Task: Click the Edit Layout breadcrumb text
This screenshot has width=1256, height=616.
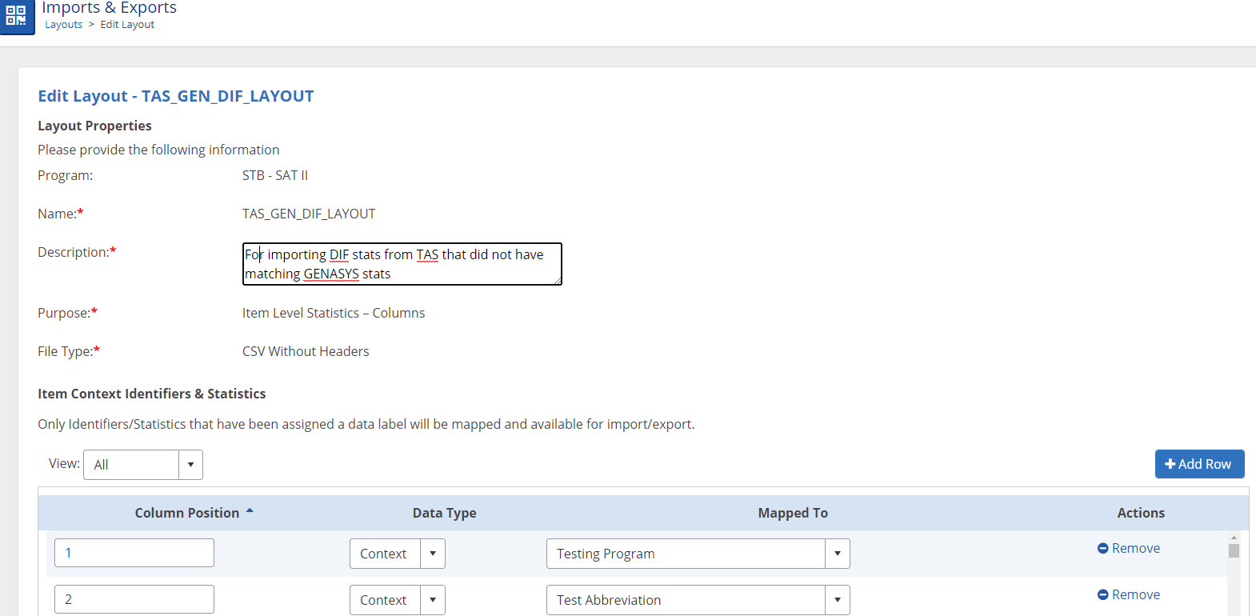Action: pyautogui.click(x=127, y=25)
